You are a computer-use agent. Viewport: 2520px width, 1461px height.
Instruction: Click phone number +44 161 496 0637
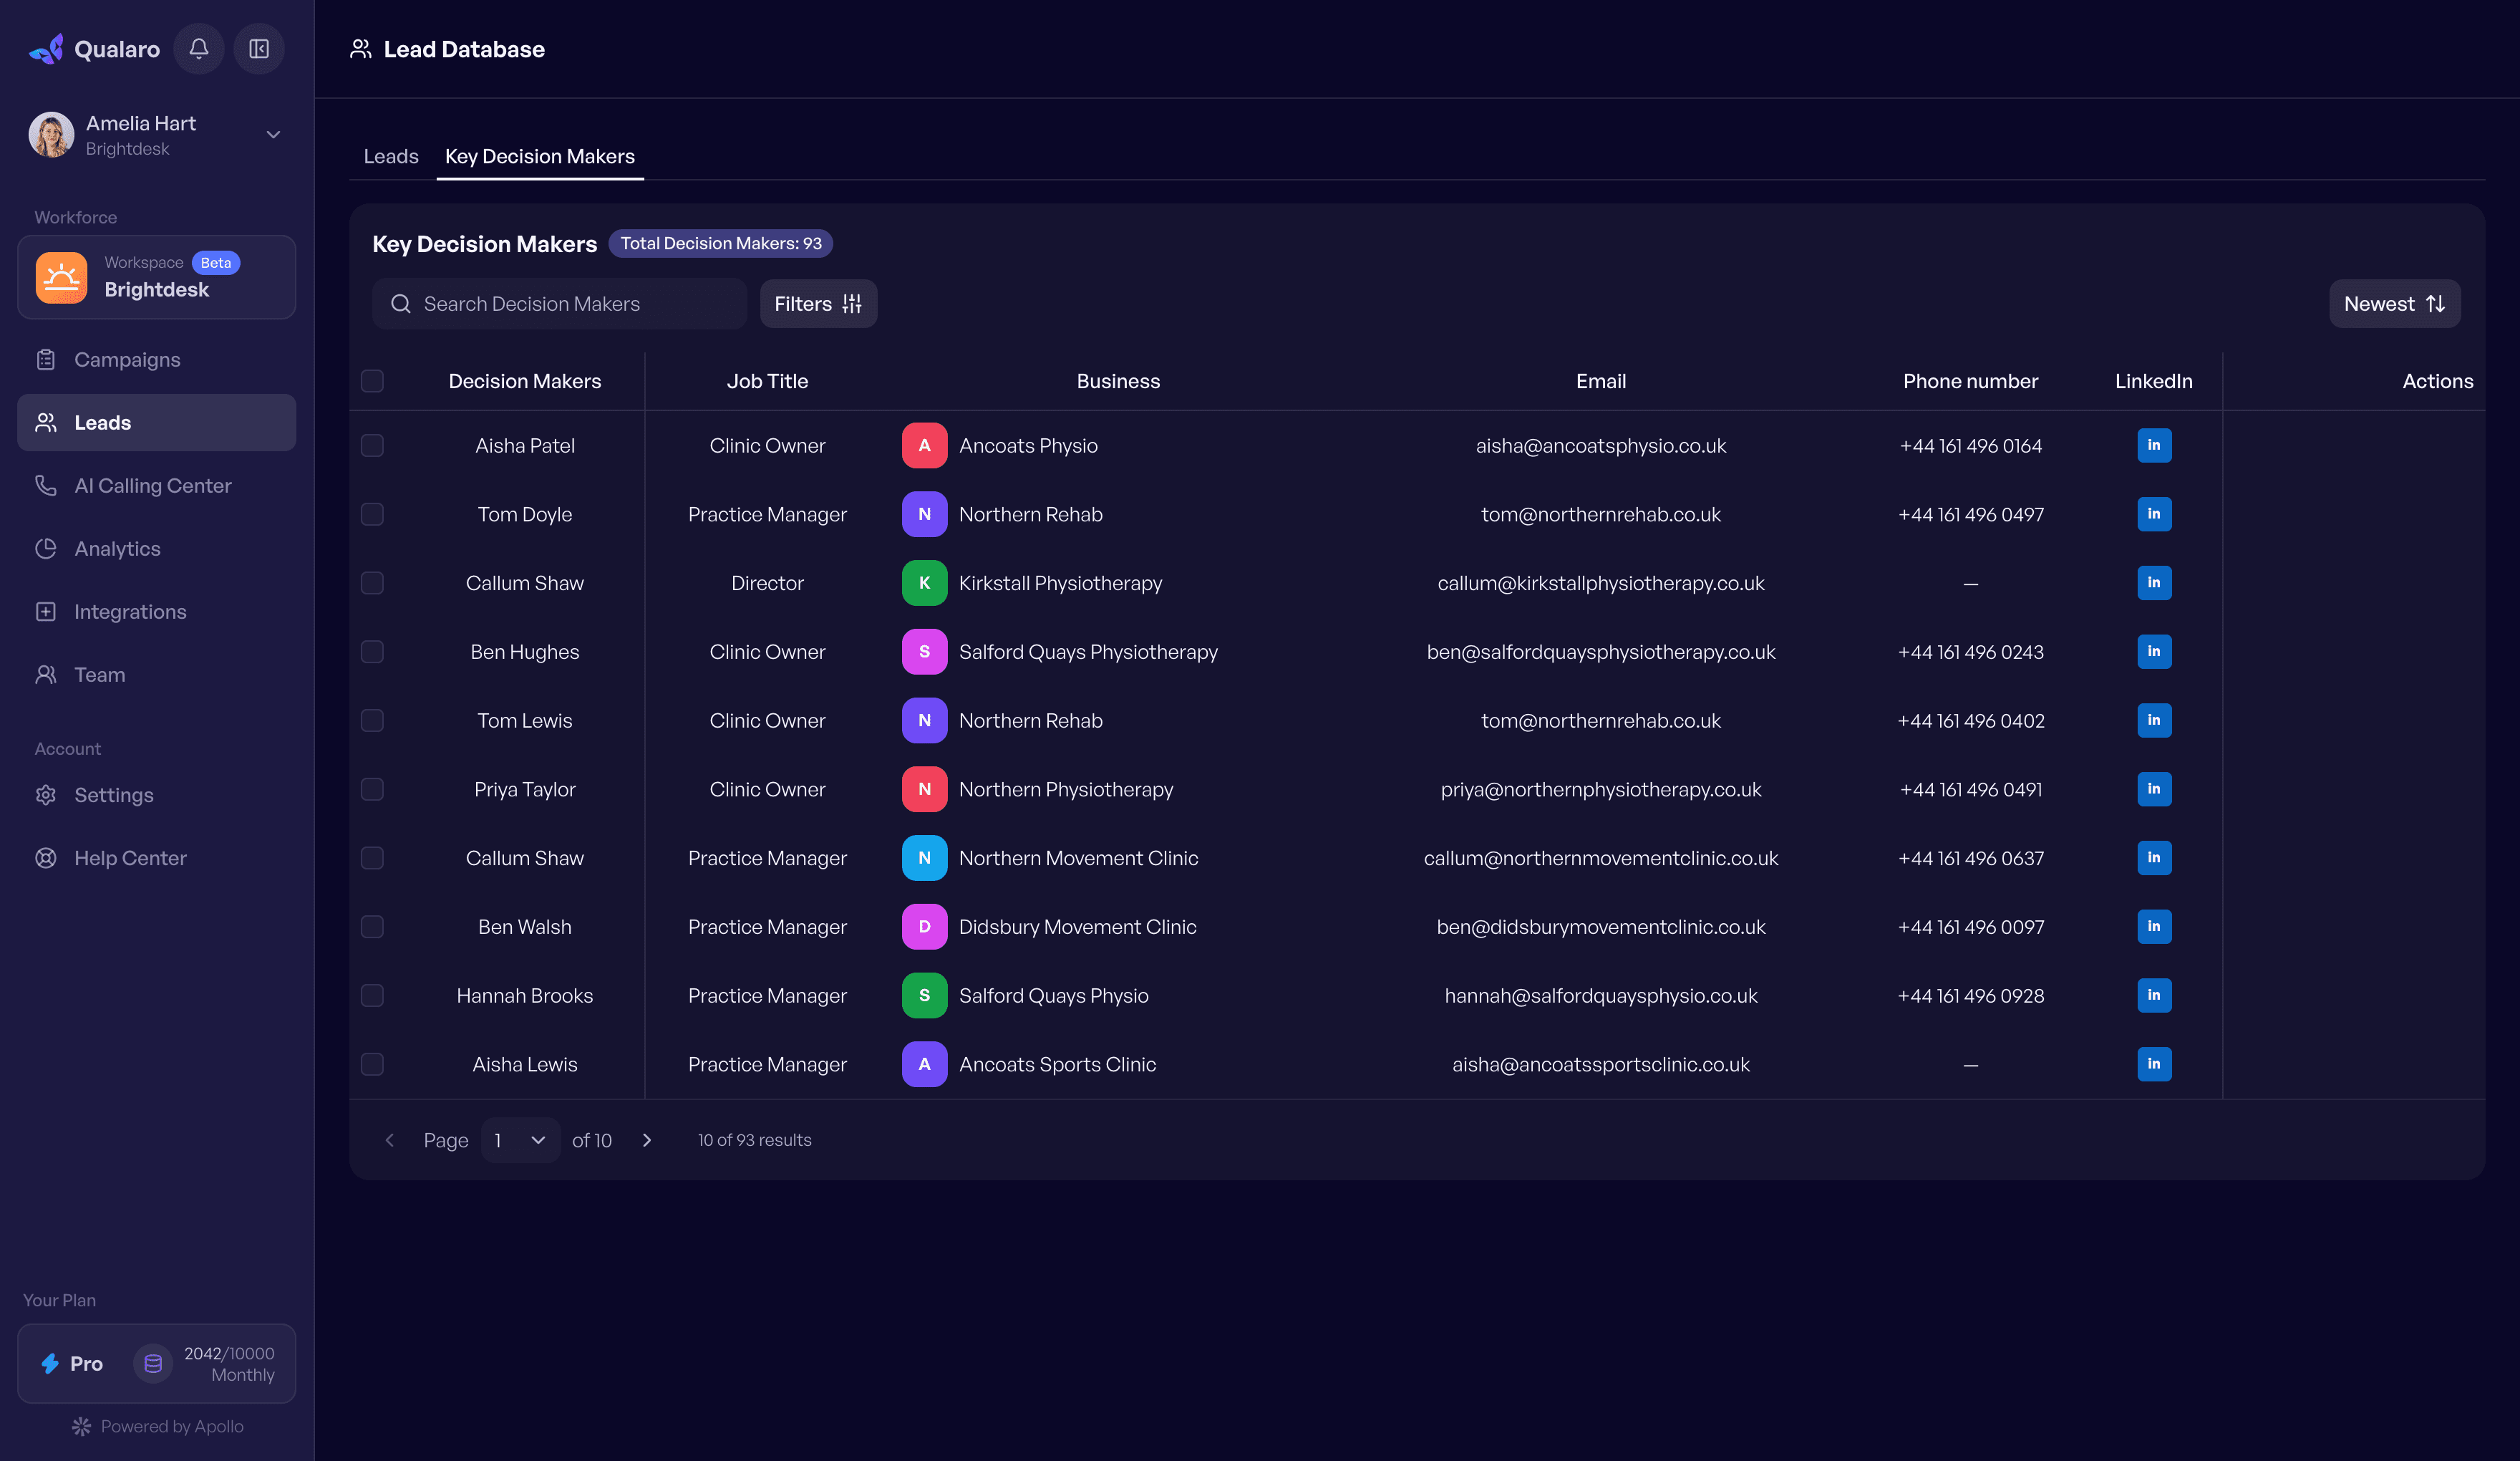pos(1970,859)
